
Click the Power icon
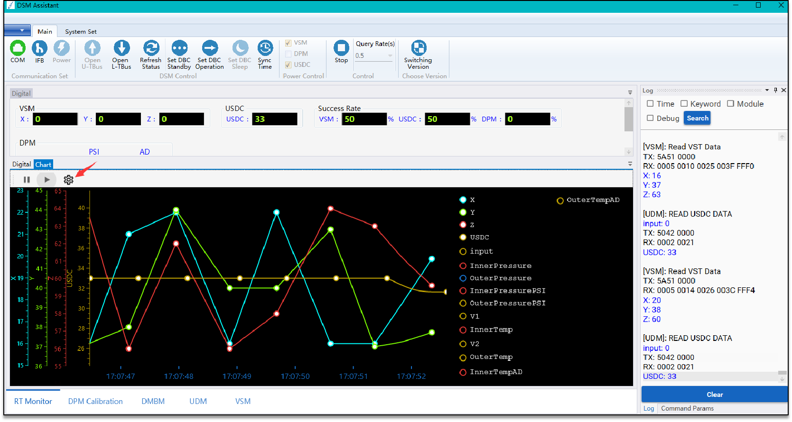(61, 48)
